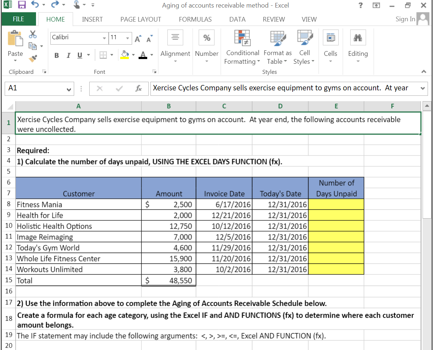Open the Calibri font name dropdown
Image resolution: width=433 pixels, height=350 pixels.
(x=104, y=39)
